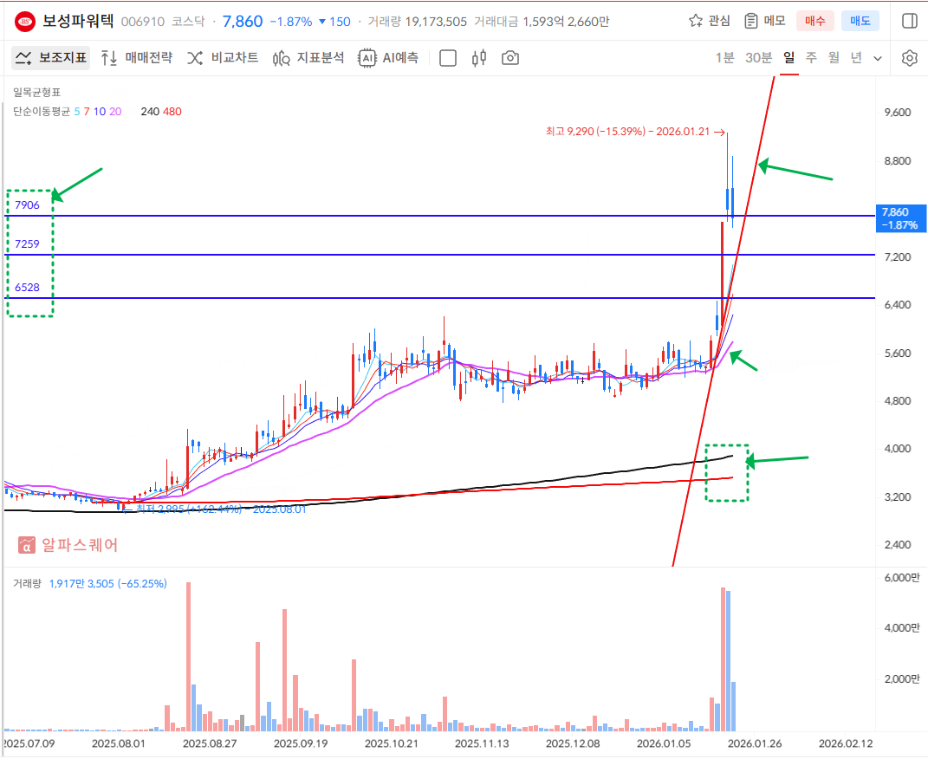Image resolution: width=928 pixels, height=759 pixels.
Task: Click the 7,860 current price label on axis
Action: (899, 217)
